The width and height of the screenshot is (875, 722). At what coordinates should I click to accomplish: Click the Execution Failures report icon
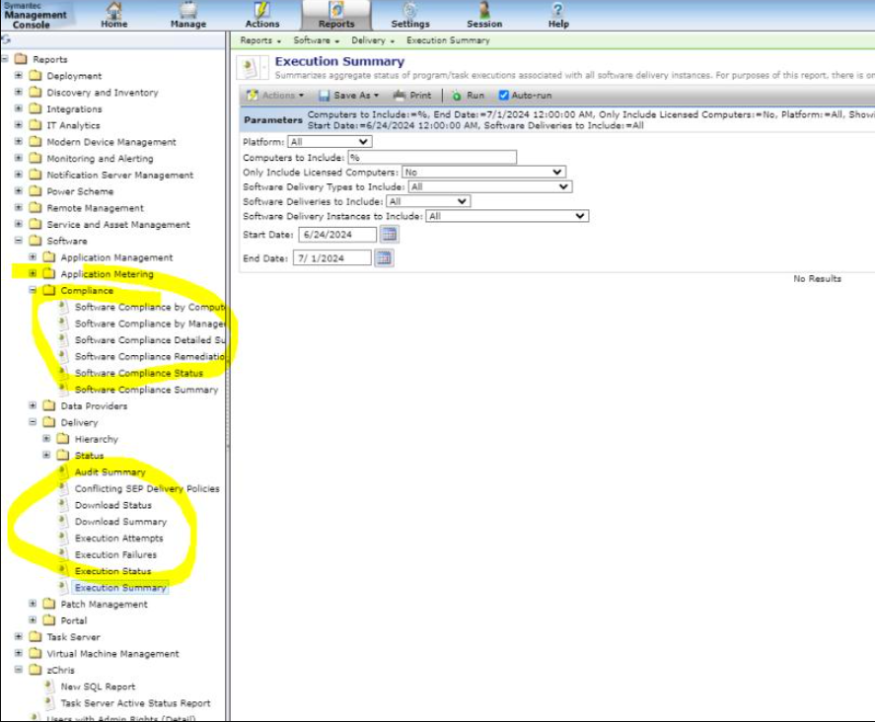coord(63,554)
